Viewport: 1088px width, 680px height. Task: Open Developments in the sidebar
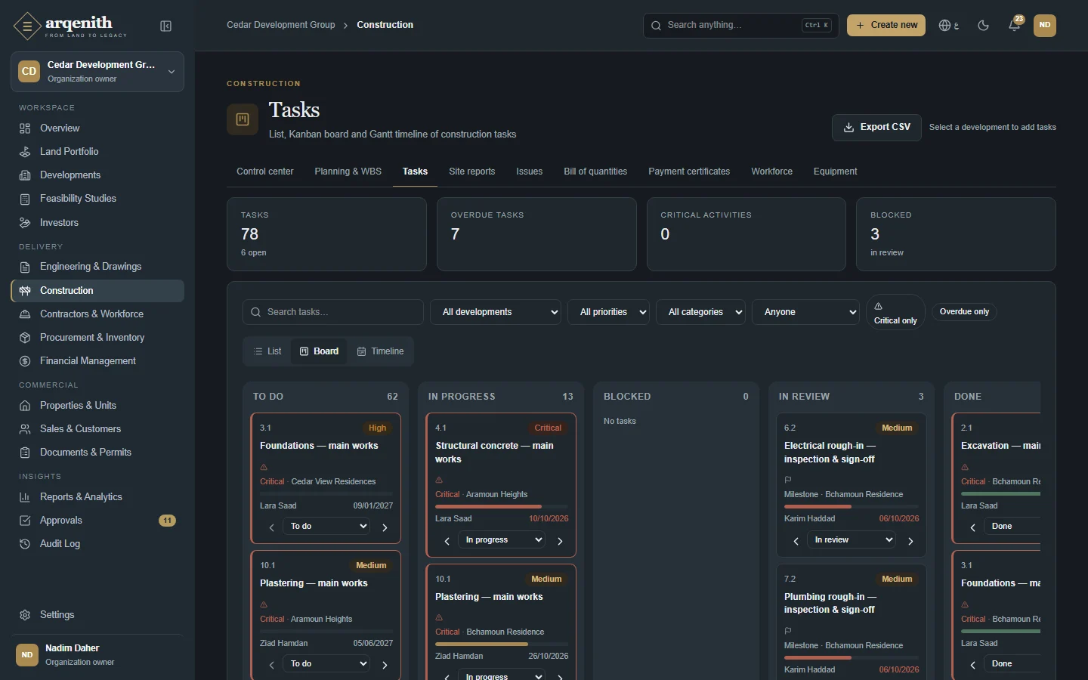tap(97, 175)
